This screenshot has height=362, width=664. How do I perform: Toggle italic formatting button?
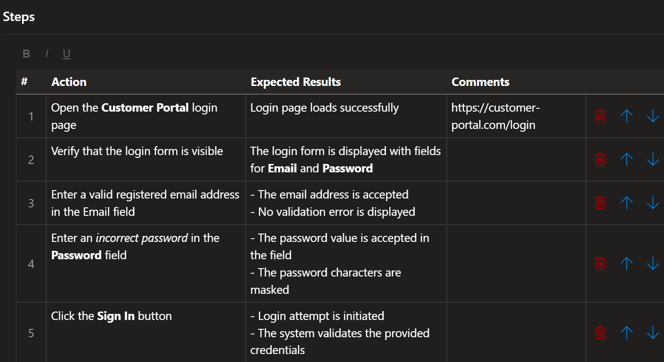pyautogui.click(x=47, y=54)
